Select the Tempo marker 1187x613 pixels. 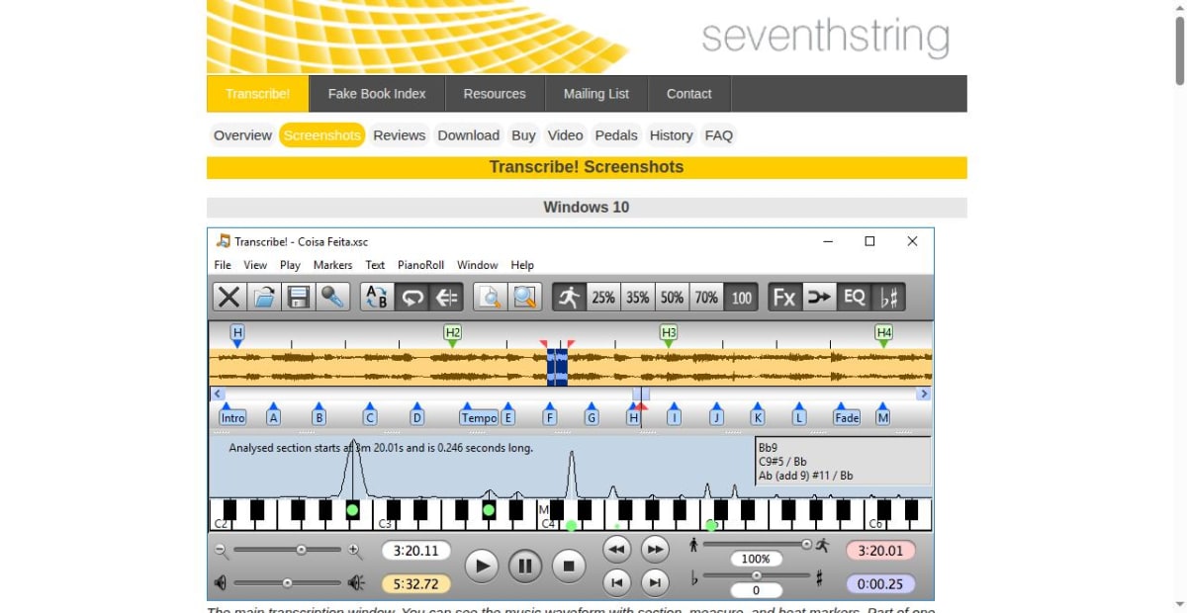coord(479,417)
